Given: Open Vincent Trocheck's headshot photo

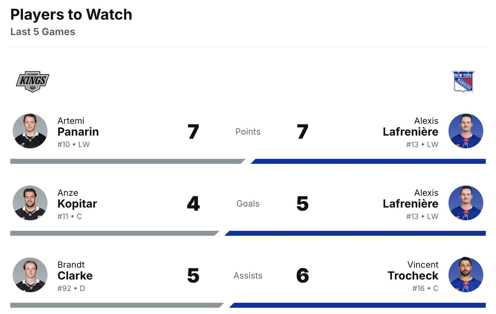Looking at the screenshot, I should tap(466, 275).
